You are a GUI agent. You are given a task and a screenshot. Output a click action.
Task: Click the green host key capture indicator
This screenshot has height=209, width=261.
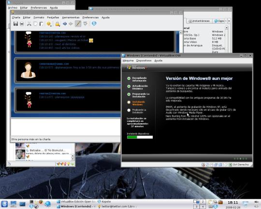click(x=231, y=164)
